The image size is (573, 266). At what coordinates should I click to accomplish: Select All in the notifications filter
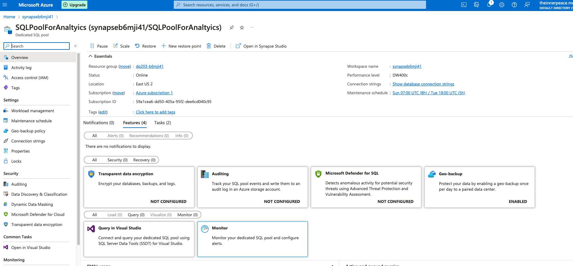[x=94, y=136]
